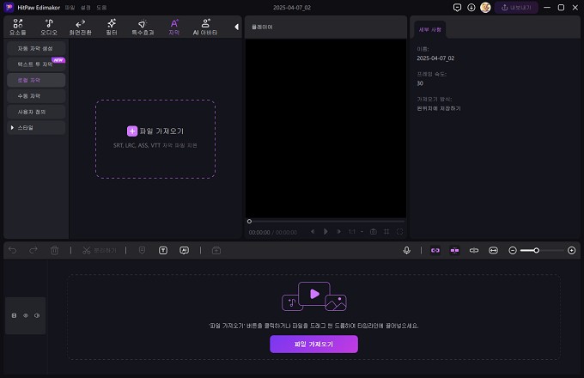
Task: Click the HitPaw Edimakor logo icon
Action: [9, 7]
